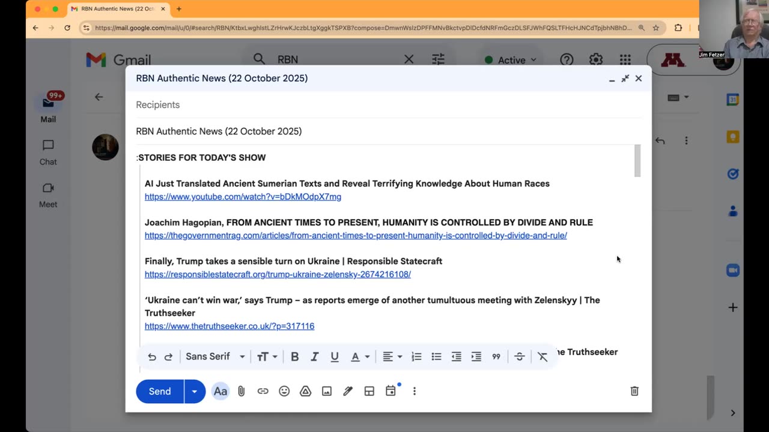Open the Responsible Statecraft Ukraine link

click(x=278, y=275)
